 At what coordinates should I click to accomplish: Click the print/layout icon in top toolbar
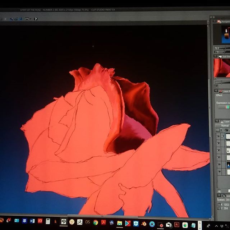click(x=27, y=19)
